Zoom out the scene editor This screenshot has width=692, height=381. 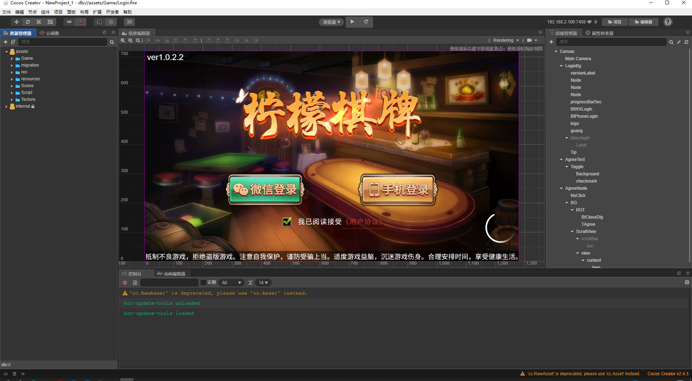tap(130, 40)
